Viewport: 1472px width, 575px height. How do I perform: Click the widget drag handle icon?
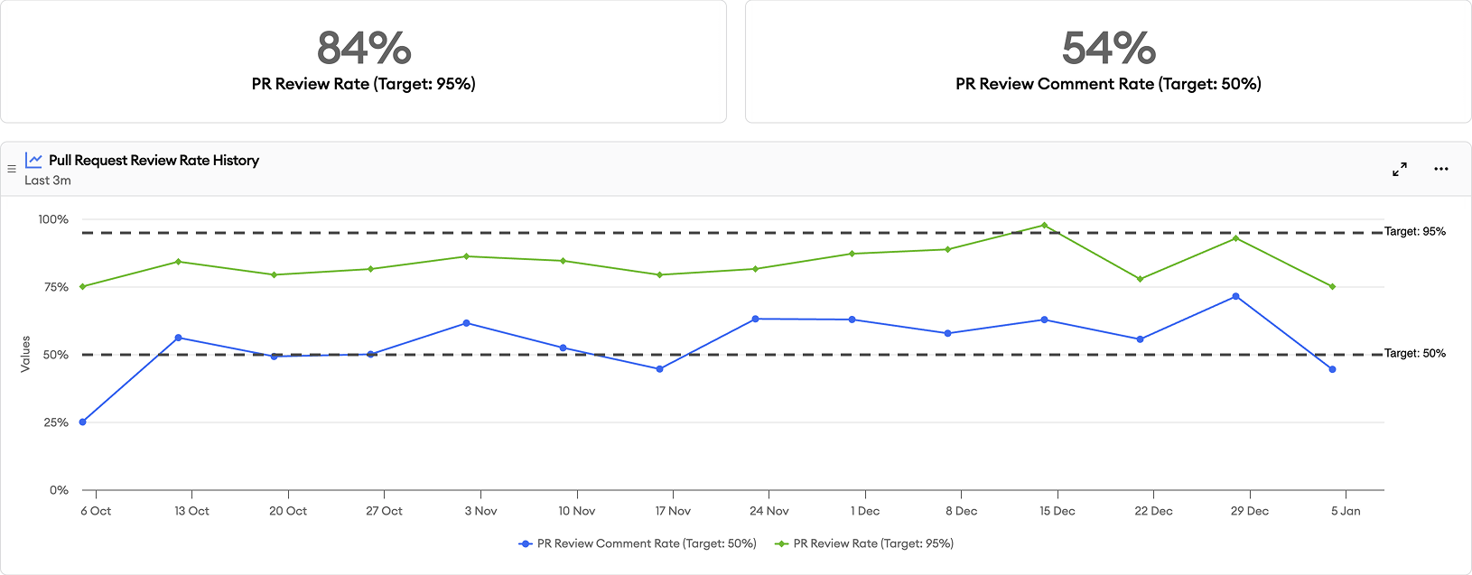[x=12, y=169]
